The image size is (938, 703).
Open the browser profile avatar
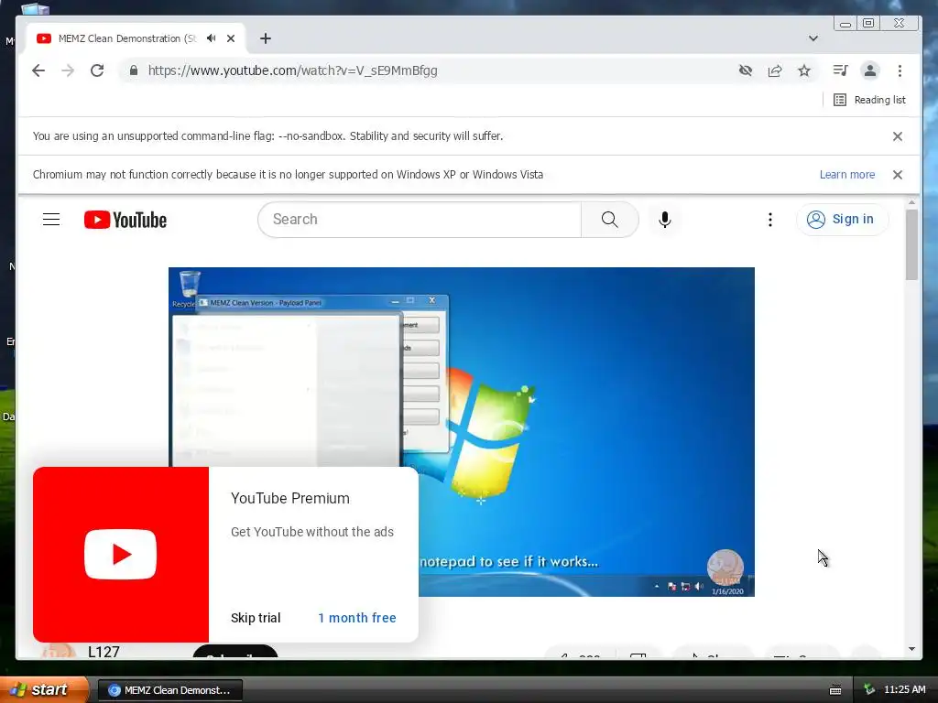(870, 70)
